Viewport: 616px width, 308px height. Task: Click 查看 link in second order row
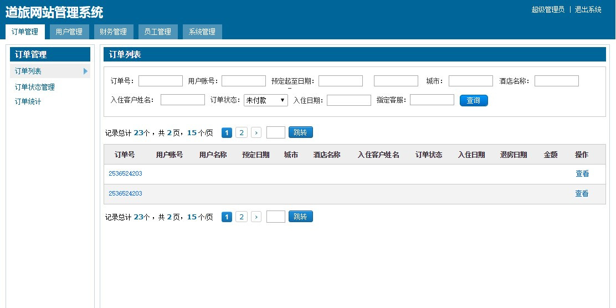pyautogui.click(x=582, y=193)
